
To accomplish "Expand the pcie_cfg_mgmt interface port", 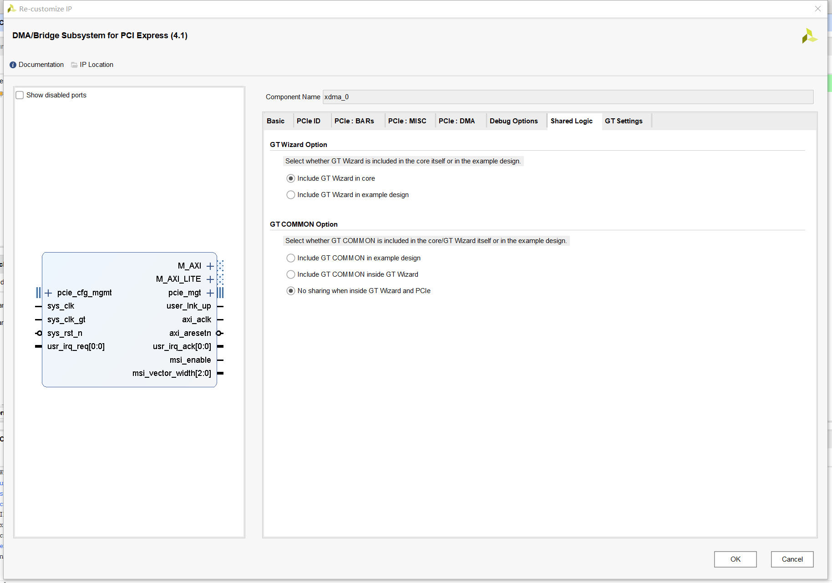I will pyautogui.click(x=49, y=293).
